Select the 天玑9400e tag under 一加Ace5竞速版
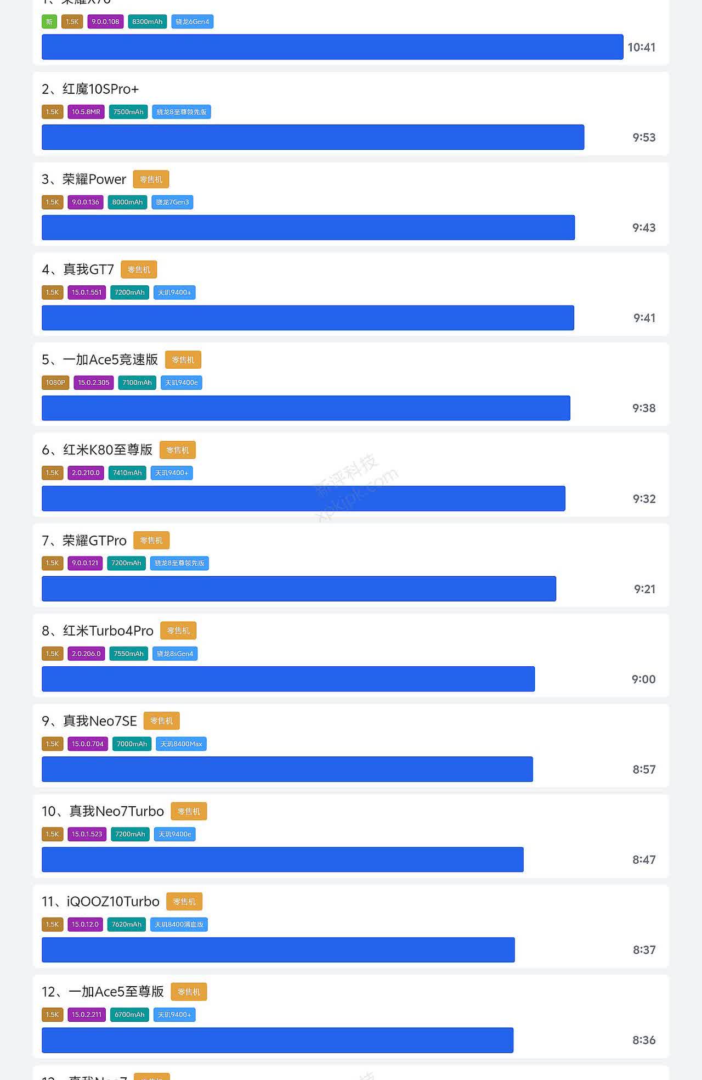The height and width of the screenshot is (1080, 702). 181,383
